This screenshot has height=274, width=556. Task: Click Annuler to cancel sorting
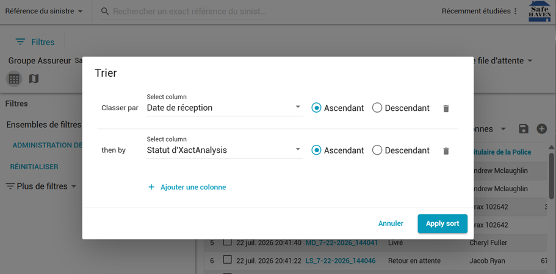(x=391, y=223)
